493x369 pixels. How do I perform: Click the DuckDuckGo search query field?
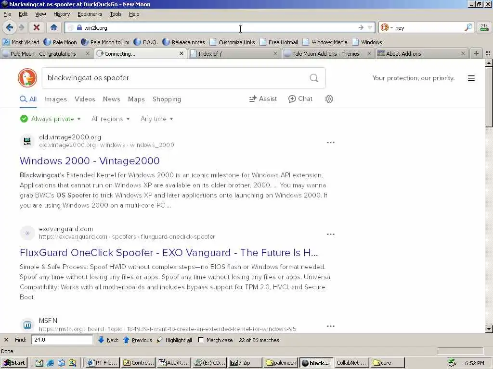tap(176, 78)
